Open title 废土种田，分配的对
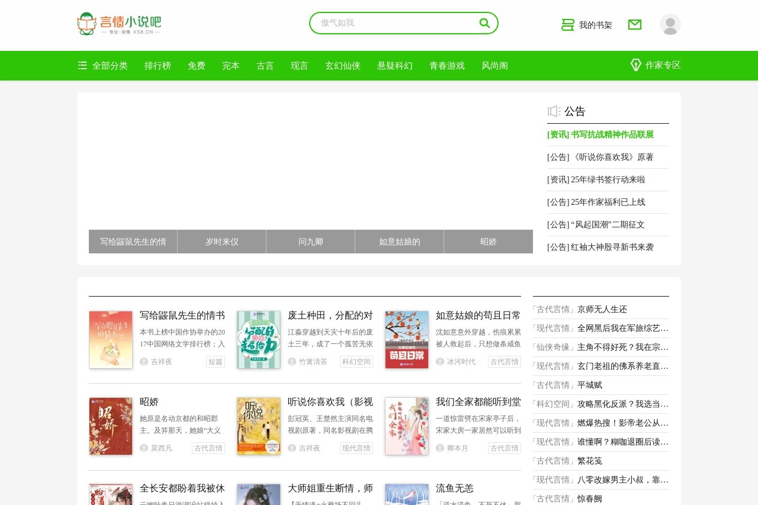The height and width of the screenshot is (505, 758). click(x=330, y=316)
